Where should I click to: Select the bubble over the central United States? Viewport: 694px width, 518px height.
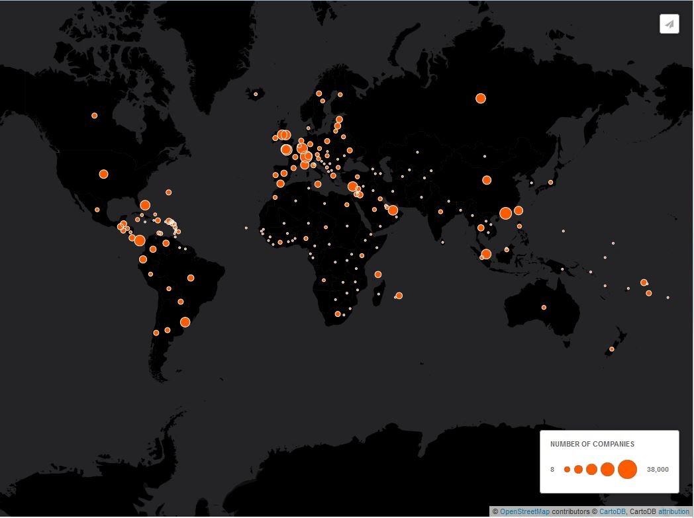[x=103, y=174]
